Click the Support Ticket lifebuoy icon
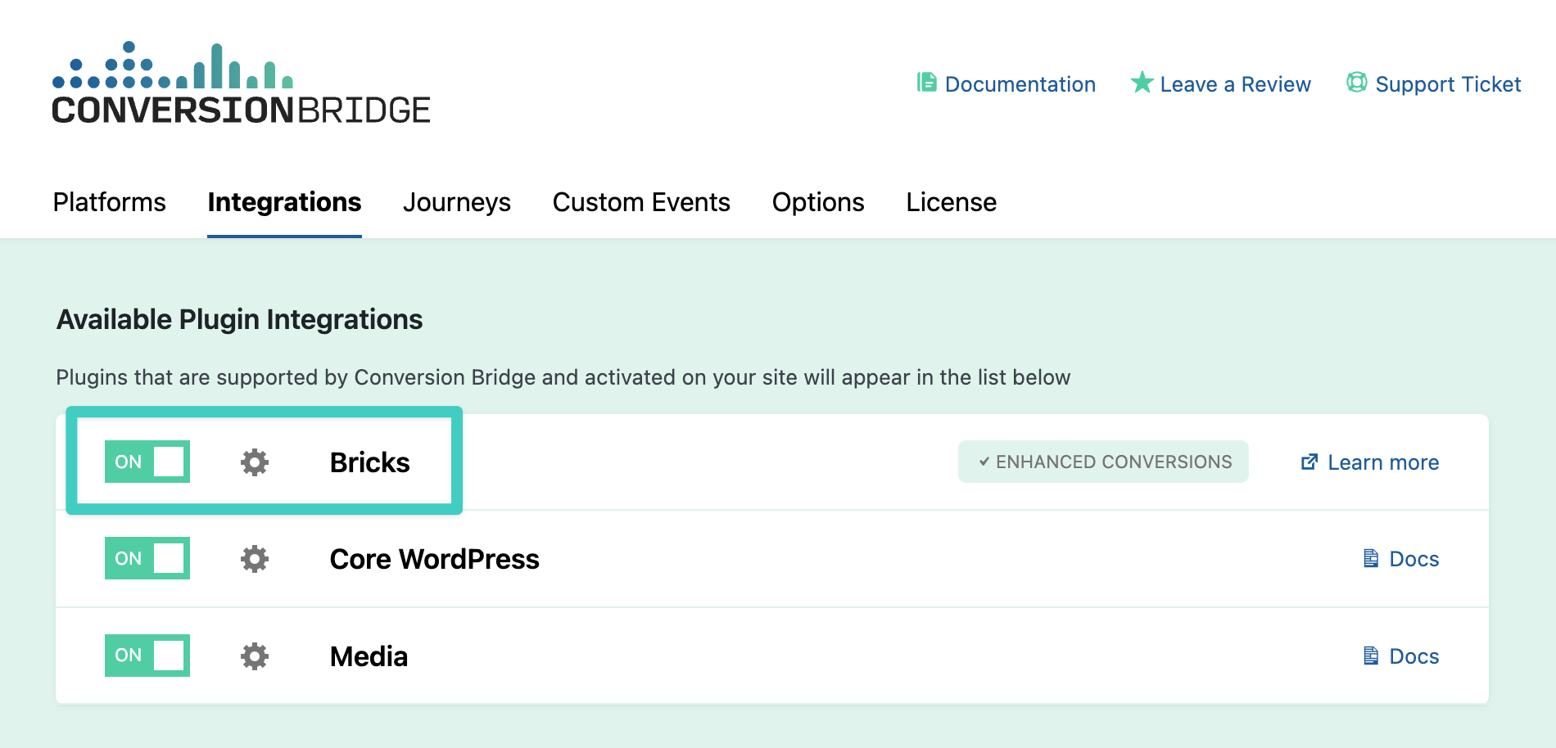 click(x=1357, y=83)
